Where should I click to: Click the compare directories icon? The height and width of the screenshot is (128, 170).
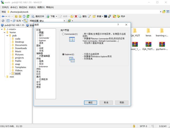114,16
